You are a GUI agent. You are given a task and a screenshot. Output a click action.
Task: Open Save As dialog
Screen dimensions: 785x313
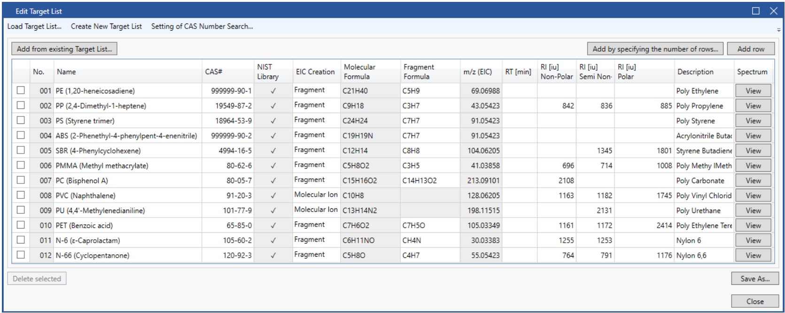click(754, 279)
